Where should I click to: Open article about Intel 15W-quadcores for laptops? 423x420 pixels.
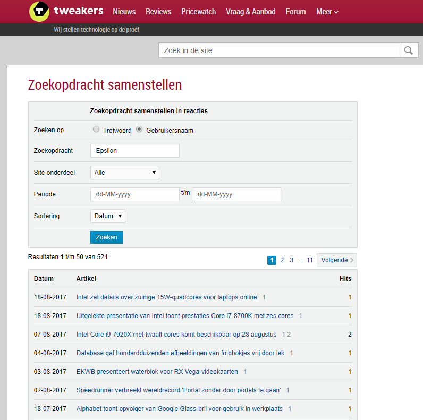coord(166,297)
